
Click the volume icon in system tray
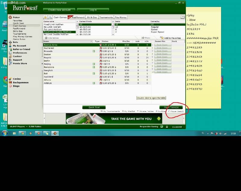pyautogui.click(x=221, y=133)
